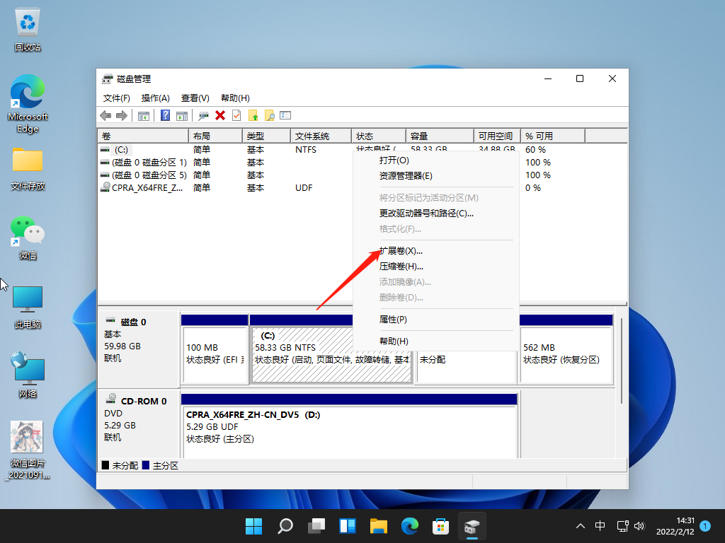Image resolution: width=725 pixels, height=543 pixels.
Task: Click the blue Help question mark toolbar icon
Action: click(165, 115)
